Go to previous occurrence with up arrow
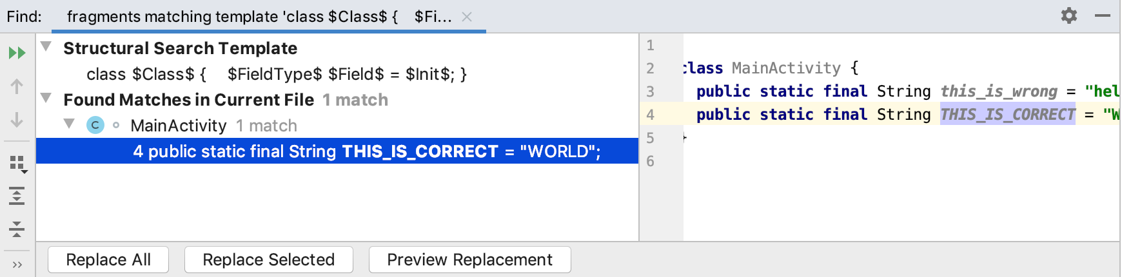 click(x=17, y=86)
